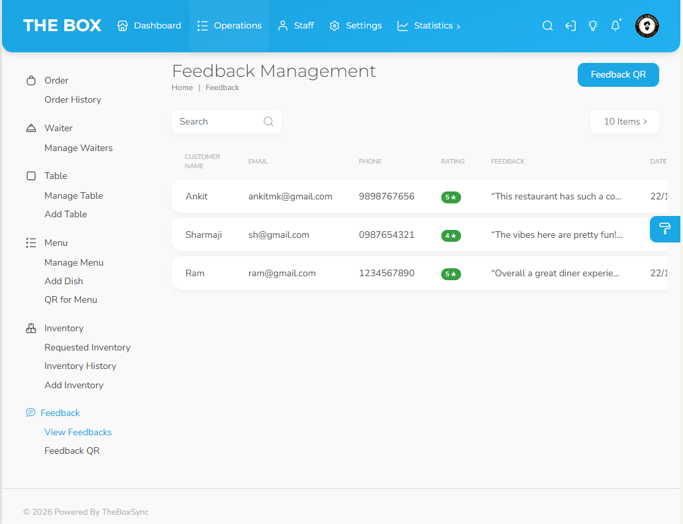Expand the 10 Items page size dropdown
Image resolution: width=683 pixels, height=524 pixels.
625,122
